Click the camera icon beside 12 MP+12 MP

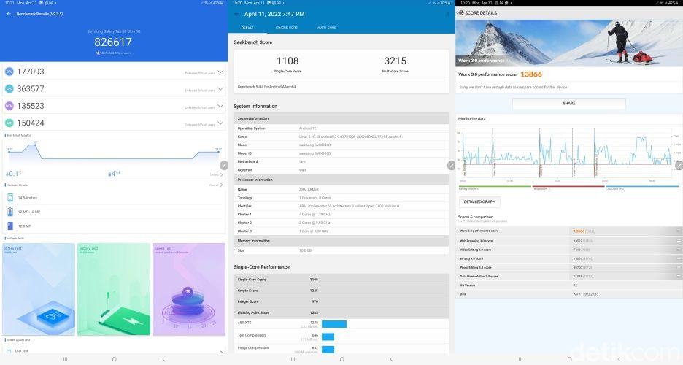click(10, 212)
